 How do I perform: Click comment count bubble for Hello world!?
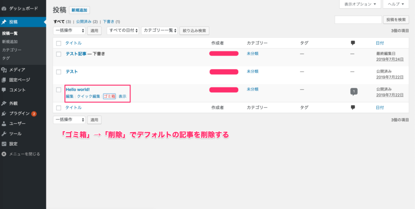click(x=354, y=92)
